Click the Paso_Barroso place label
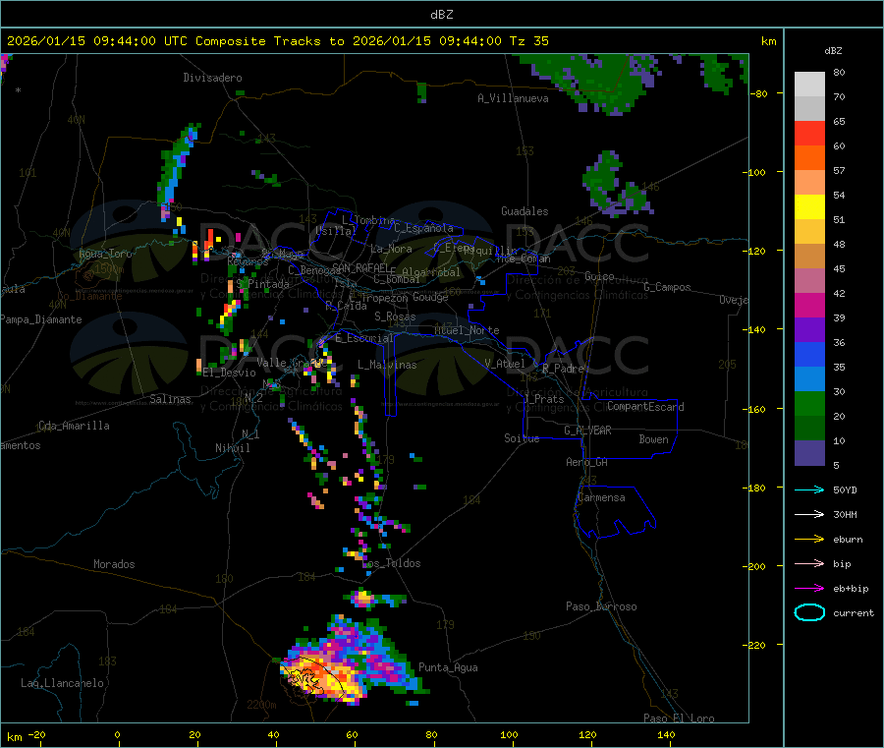This screenshot has height=748, width=884. pyautogui.click(x=601, y=606)
